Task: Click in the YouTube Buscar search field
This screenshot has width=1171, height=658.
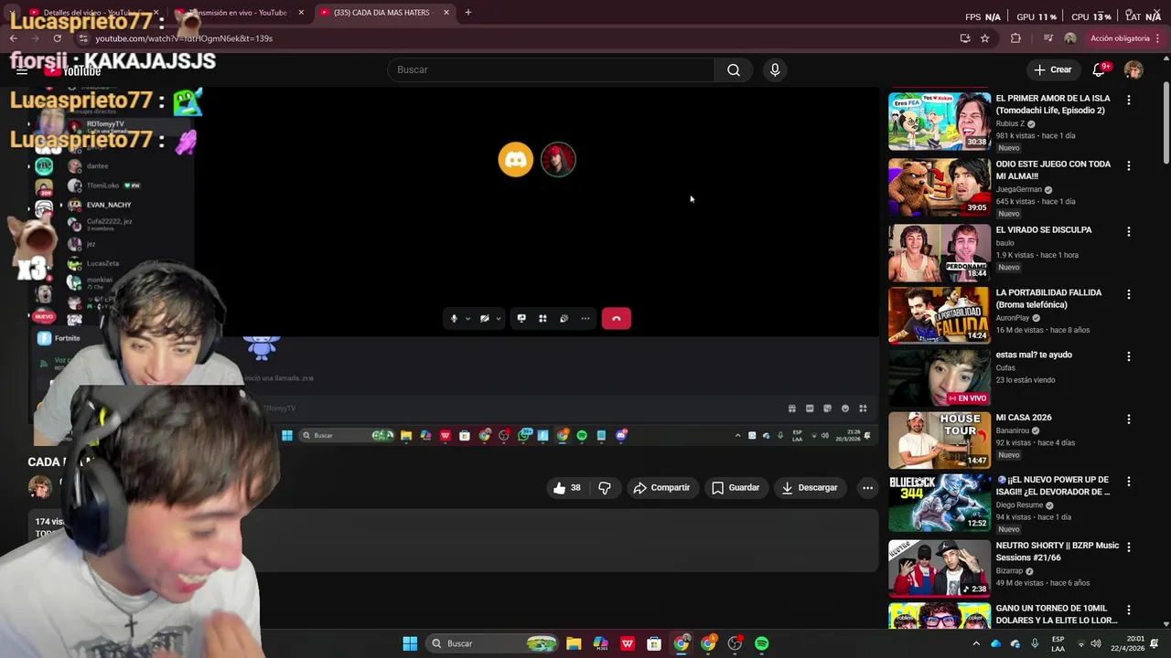Action: point(551,70)
